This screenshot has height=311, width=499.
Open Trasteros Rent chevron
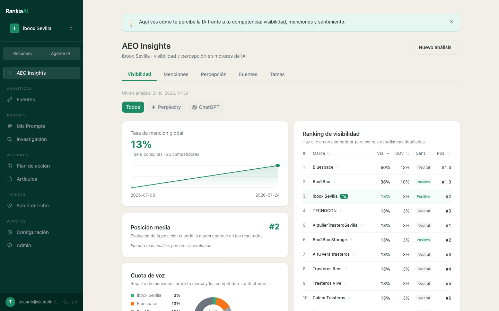(346, 269)
